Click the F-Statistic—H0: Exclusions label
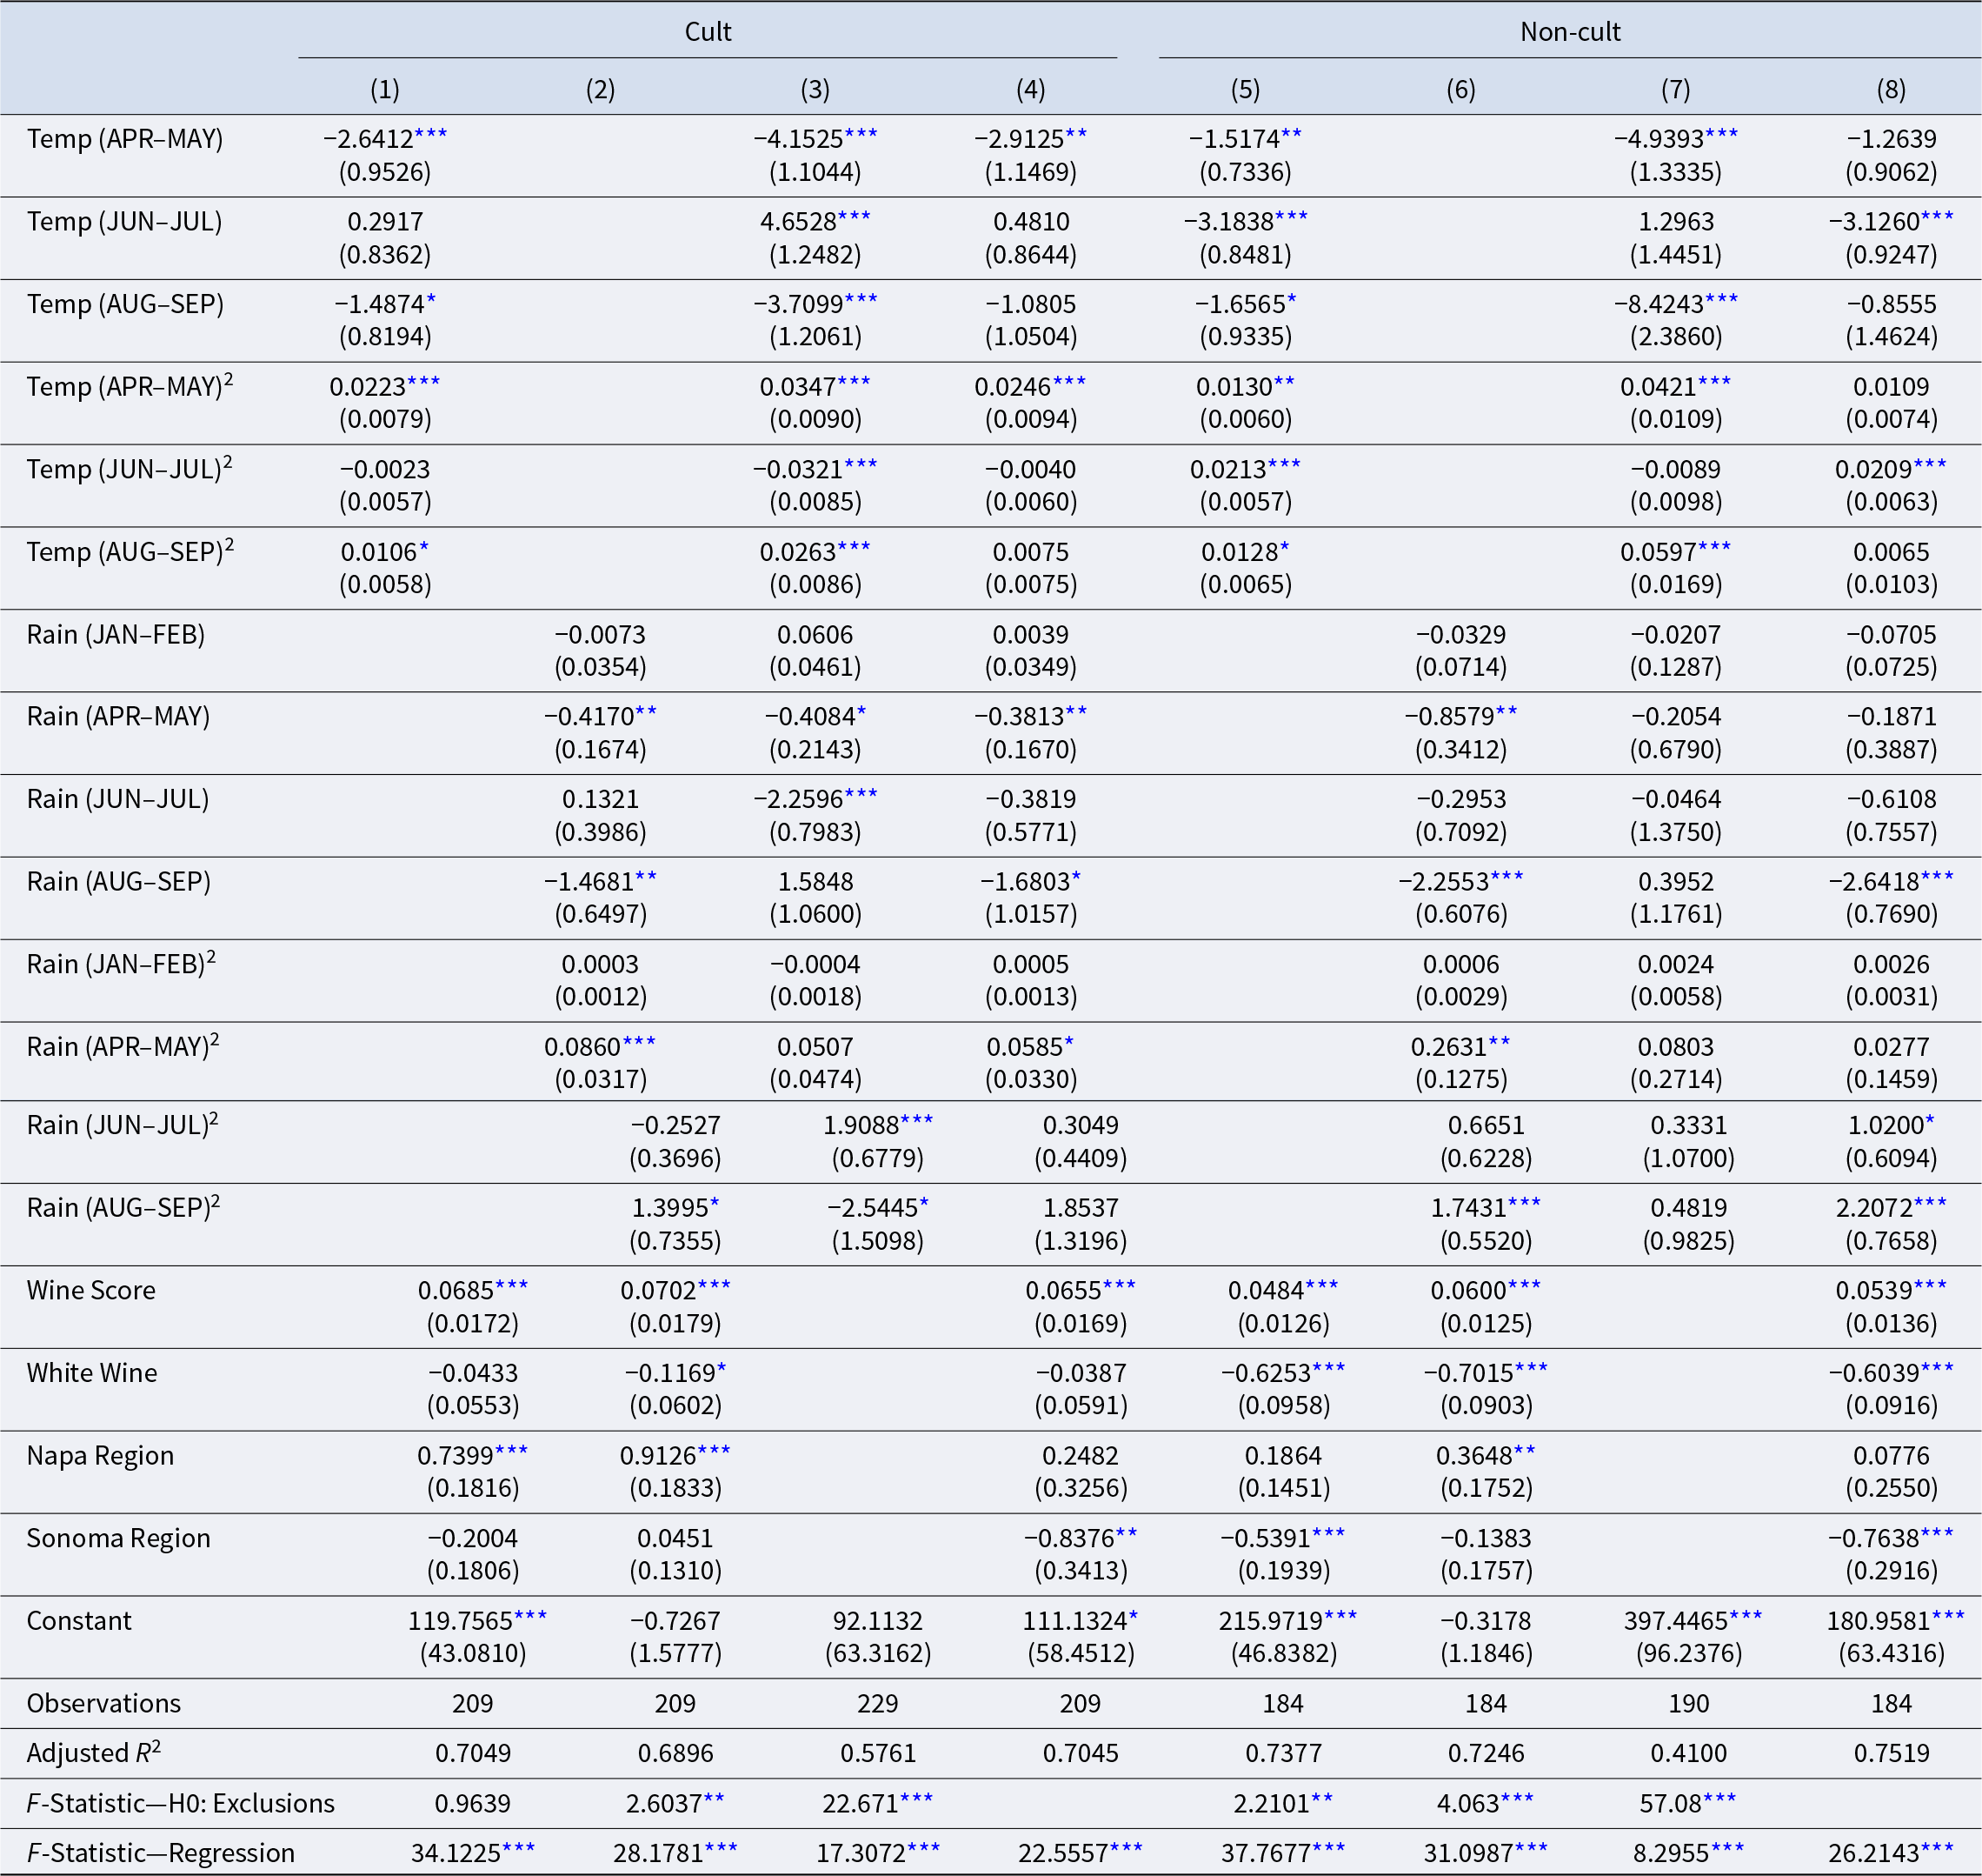1982x1876 pixels. pyautogui.click(x=180, y=1803)
